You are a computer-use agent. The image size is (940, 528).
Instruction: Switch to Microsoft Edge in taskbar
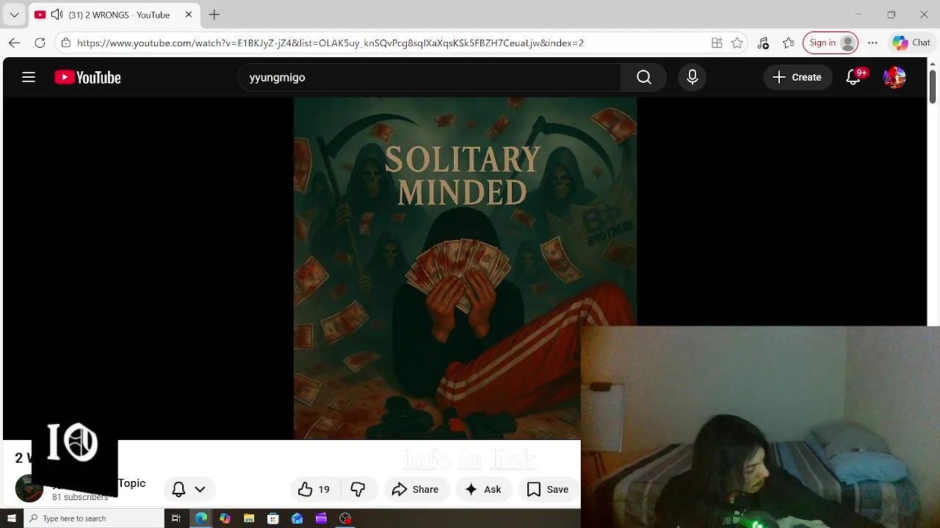(200, 518)
